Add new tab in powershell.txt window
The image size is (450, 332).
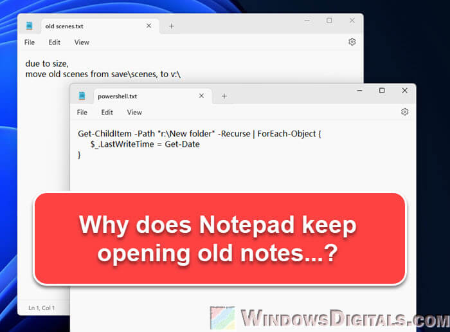pos(224,97)
